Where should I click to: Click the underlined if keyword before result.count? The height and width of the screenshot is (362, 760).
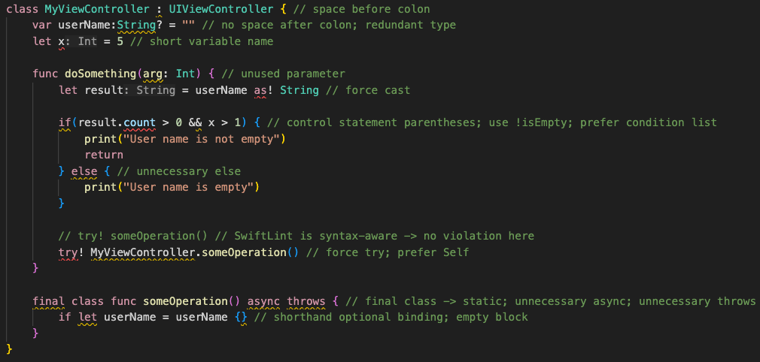(x=64, y=122)
